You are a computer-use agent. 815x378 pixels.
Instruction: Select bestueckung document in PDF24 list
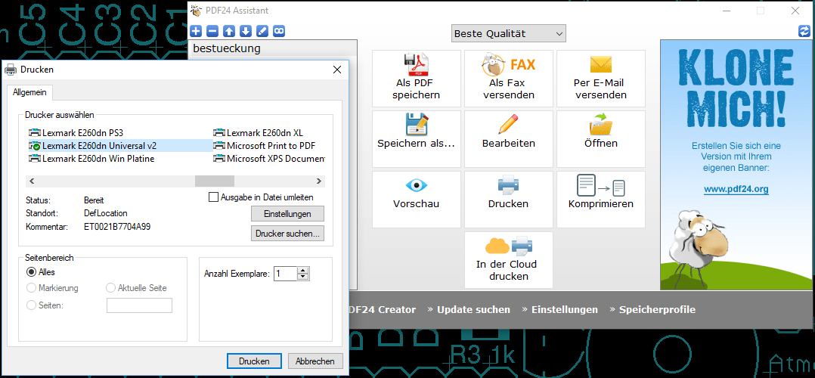point(274,49)
